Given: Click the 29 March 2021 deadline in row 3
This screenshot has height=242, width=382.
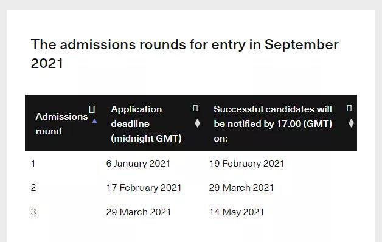Looking at the screenshot, I should (138, 212).
